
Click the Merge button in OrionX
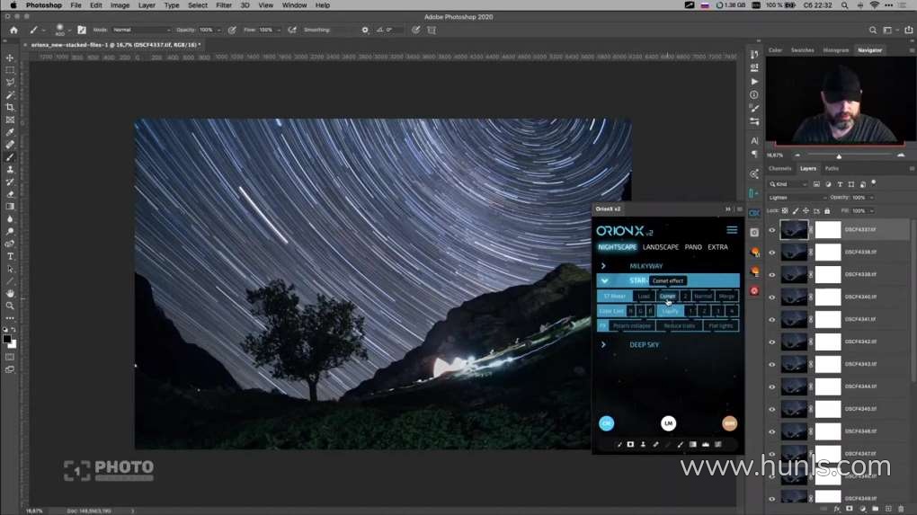coord(726,297)
